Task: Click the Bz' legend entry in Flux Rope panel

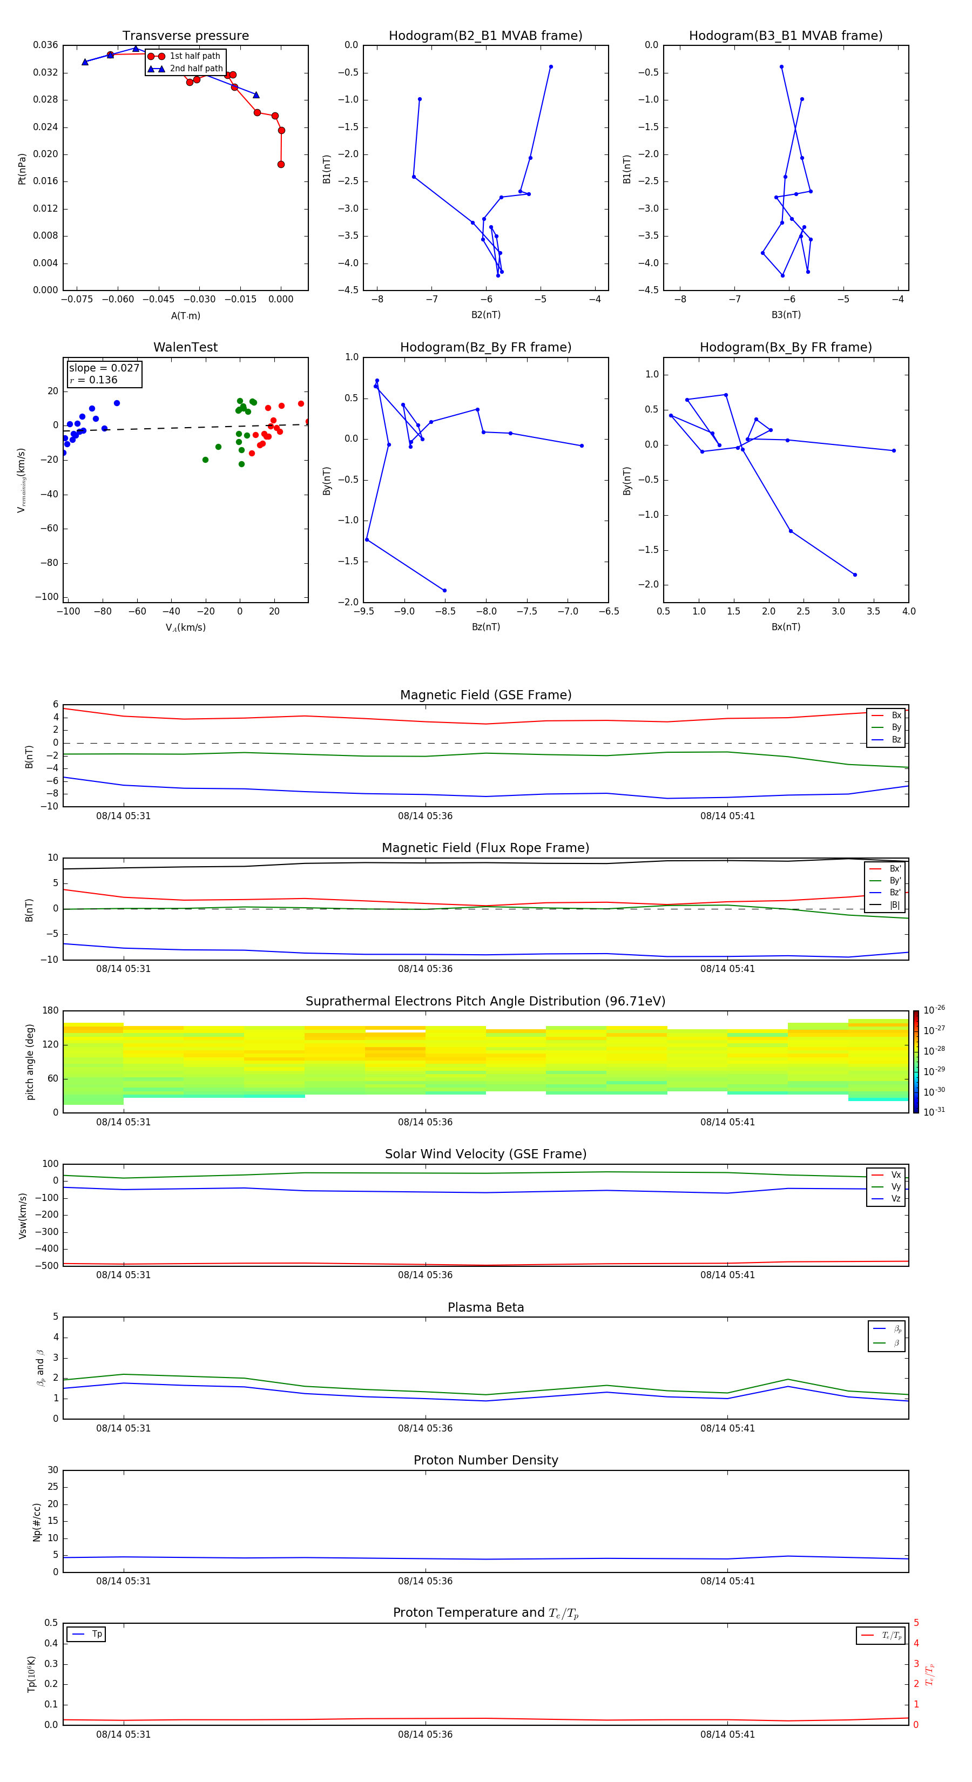Action: pos(886,893)
